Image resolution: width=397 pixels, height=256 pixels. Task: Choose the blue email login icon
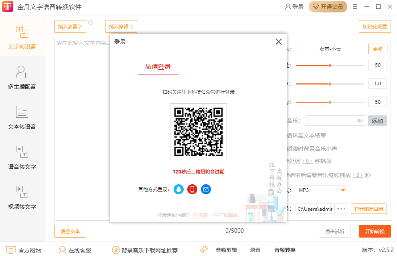(x=206, y=189)
